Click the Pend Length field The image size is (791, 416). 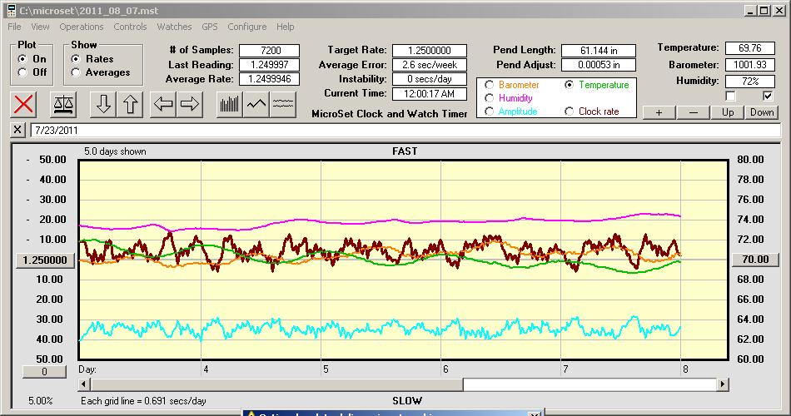(599, 51)
